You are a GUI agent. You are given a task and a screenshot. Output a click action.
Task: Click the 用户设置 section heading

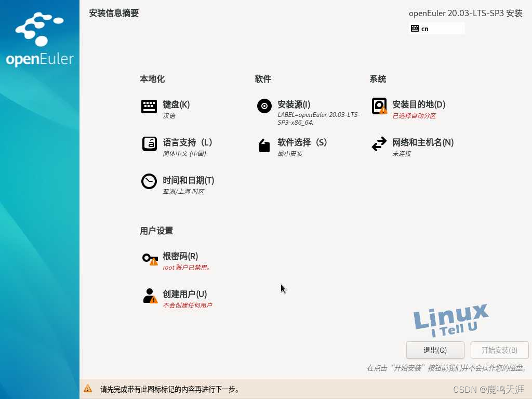point(156,231)
